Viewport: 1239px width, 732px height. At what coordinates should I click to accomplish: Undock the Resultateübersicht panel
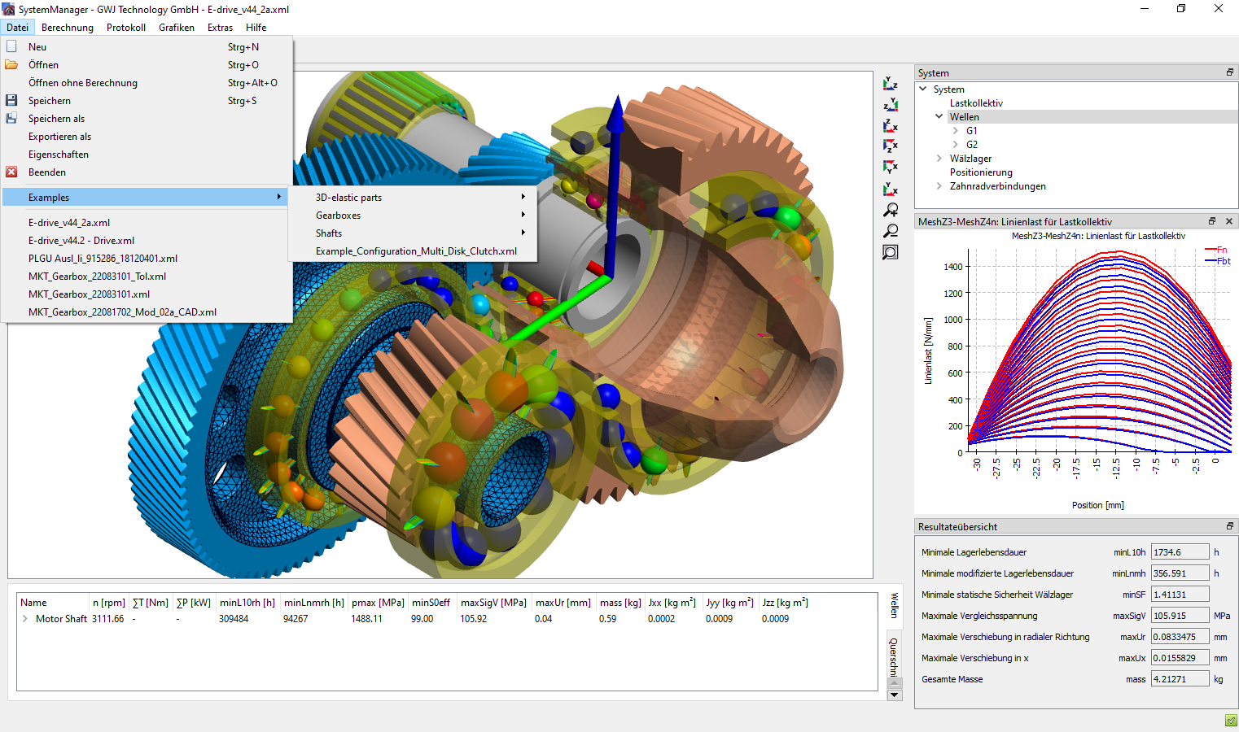coord(1229,526)
